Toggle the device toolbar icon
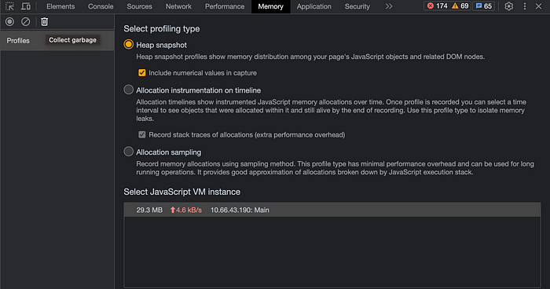The width and height of the screenshot is (550, 289). pos(26,6)
